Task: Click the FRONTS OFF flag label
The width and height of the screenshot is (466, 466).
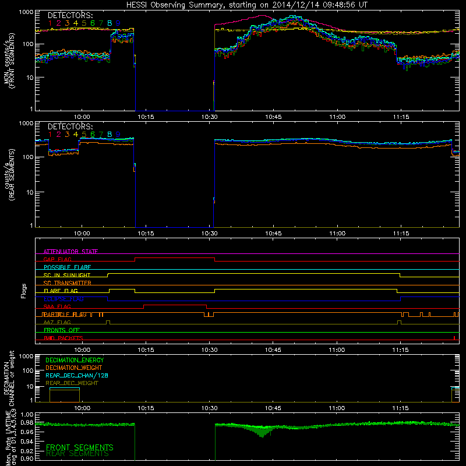Action: pyautogui.click(x=62, y=330)
